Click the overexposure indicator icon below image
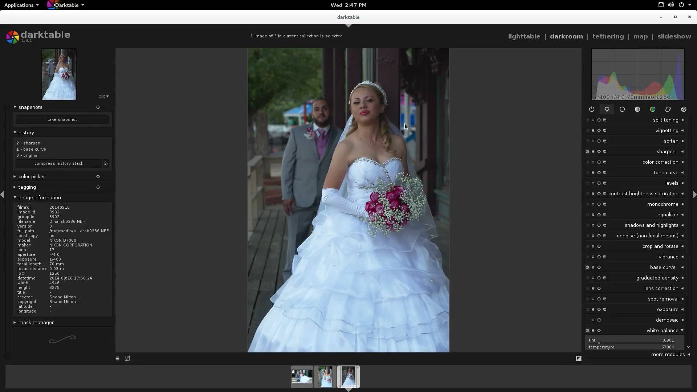Viewport: 697px width, 392px height. click(579, 359)
